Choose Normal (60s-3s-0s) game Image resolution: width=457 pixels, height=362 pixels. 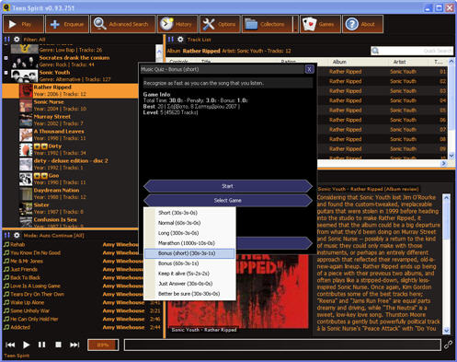(189, 223)
